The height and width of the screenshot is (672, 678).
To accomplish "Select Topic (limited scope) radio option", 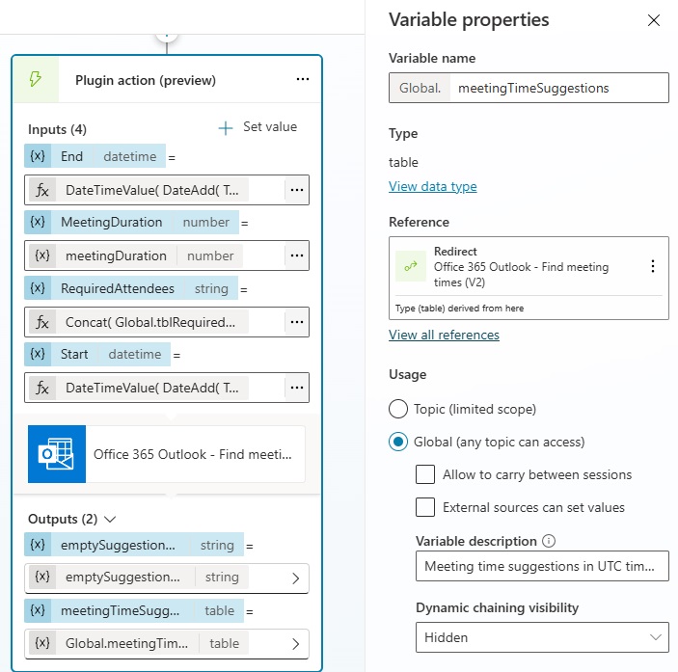I will pyautogui.click(x=397, y=409).
